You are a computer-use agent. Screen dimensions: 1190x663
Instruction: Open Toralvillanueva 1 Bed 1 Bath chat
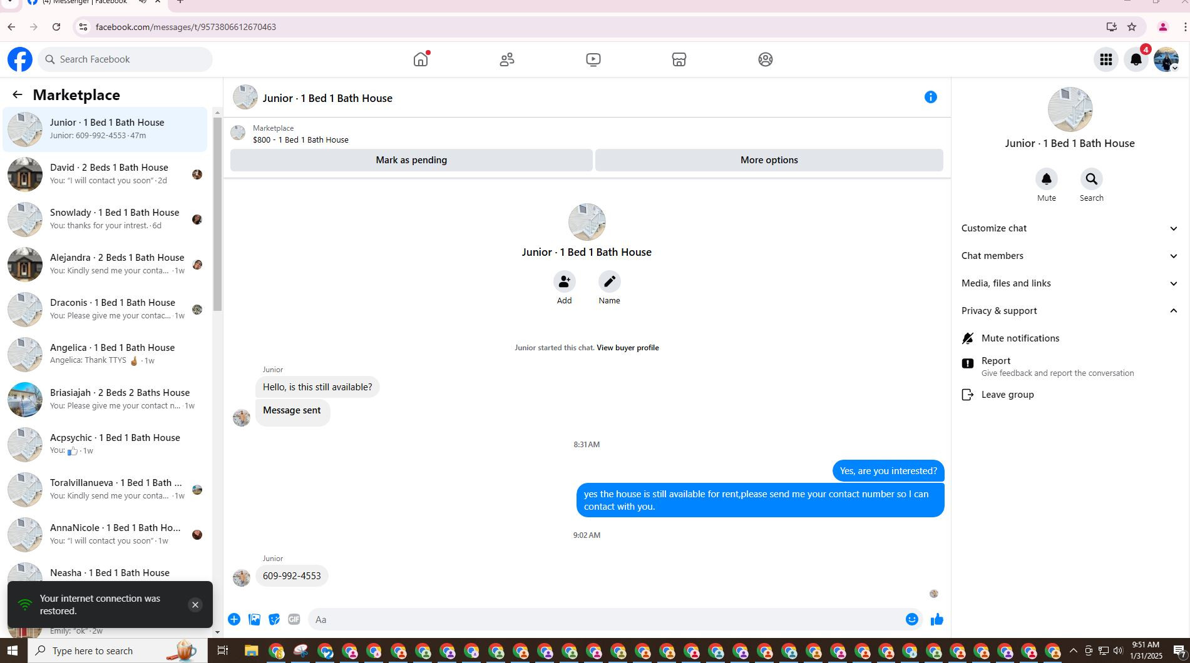pyautogui.click(x=105, y=489)
